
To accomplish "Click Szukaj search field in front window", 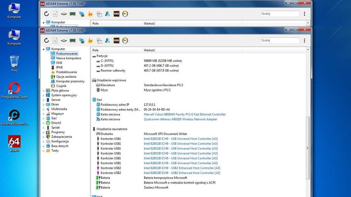I will 280,40.
